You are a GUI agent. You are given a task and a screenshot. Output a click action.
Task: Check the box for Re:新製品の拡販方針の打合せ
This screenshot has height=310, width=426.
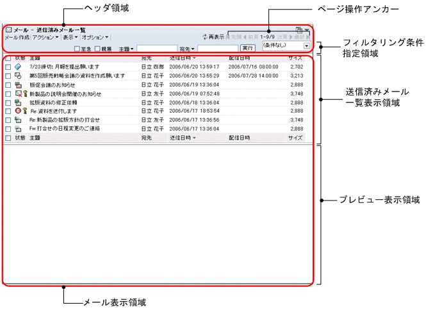pos(8,120)
